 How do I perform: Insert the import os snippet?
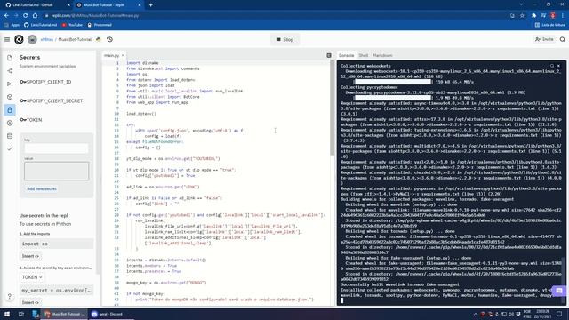tap(30, 256)
